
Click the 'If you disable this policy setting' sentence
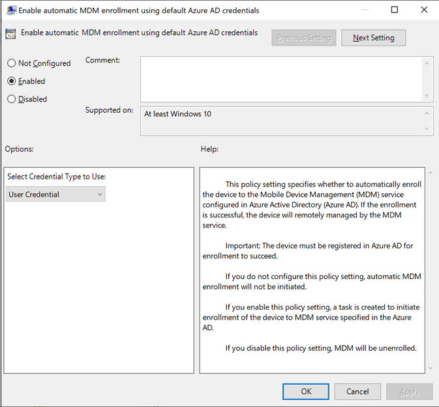pyautogui.click(x=321, y=348)
